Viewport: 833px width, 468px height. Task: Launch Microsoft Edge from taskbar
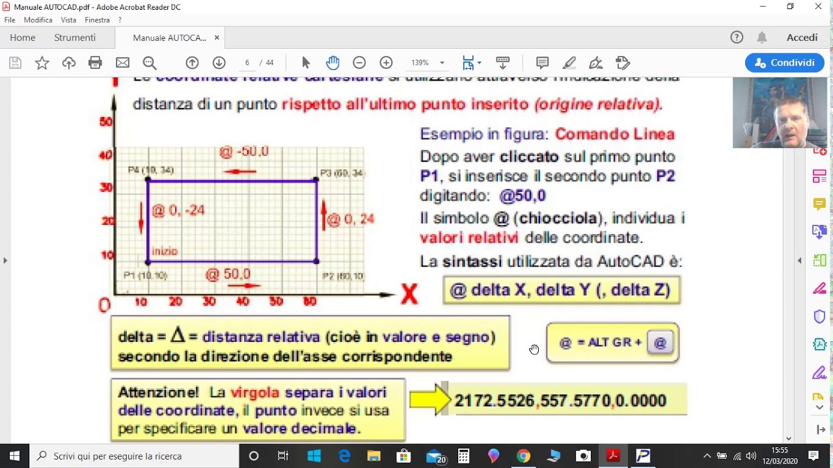point(344,456)
